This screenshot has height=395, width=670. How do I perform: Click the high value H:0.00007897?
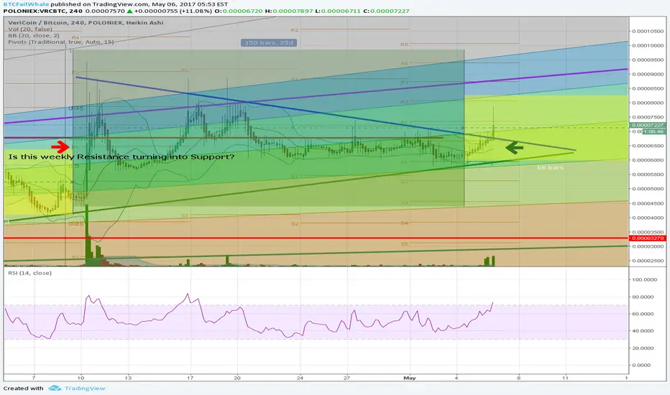coord(289,11)
